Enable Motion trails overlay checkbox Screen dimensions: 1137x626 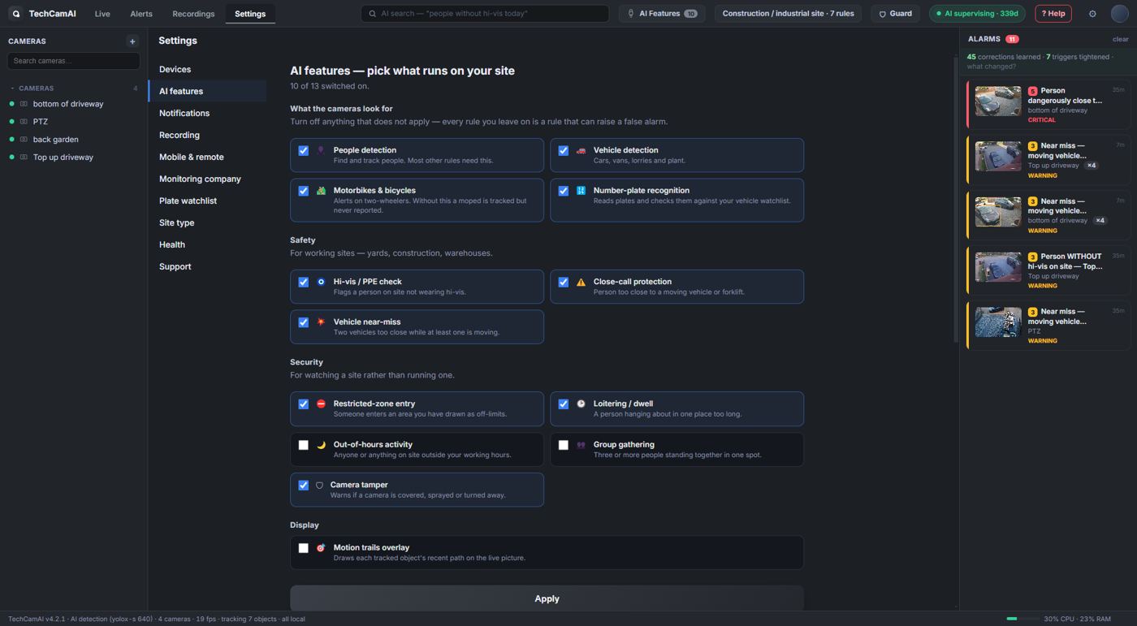click(x=303, y=548)
